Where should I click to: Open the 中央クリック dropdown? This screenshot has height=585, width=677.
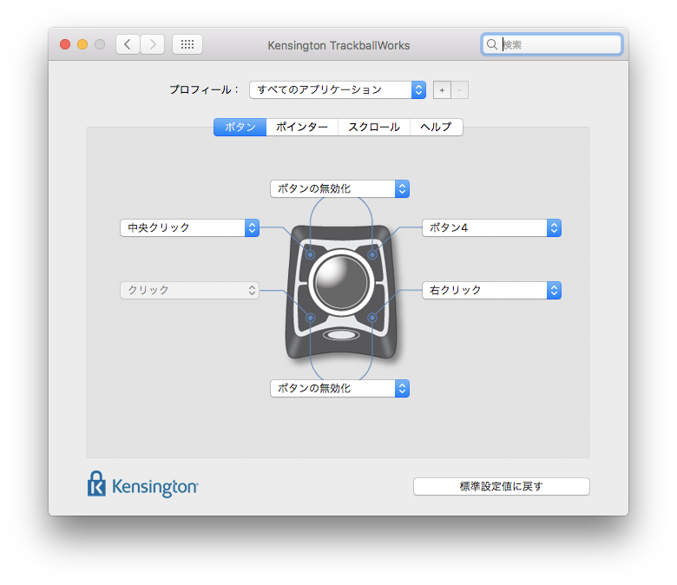point(189,227)
